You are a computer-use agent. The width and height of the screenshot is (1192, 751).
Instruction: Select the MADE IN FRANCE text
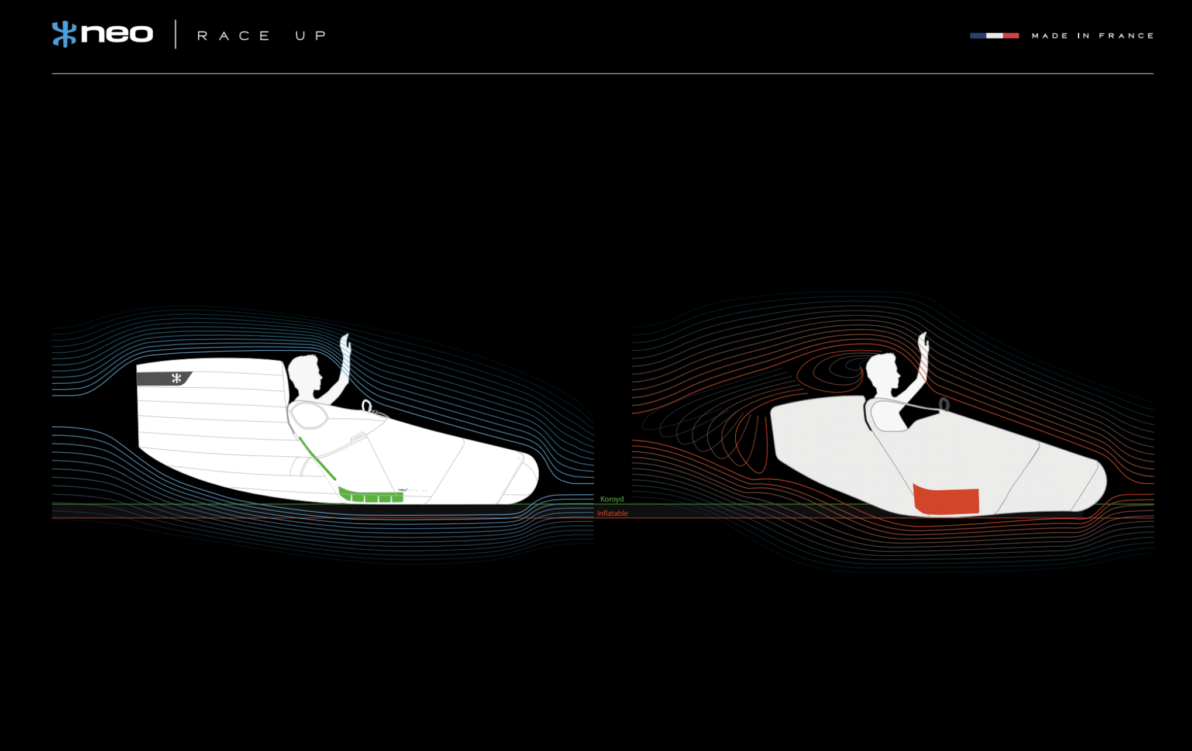1093,36
